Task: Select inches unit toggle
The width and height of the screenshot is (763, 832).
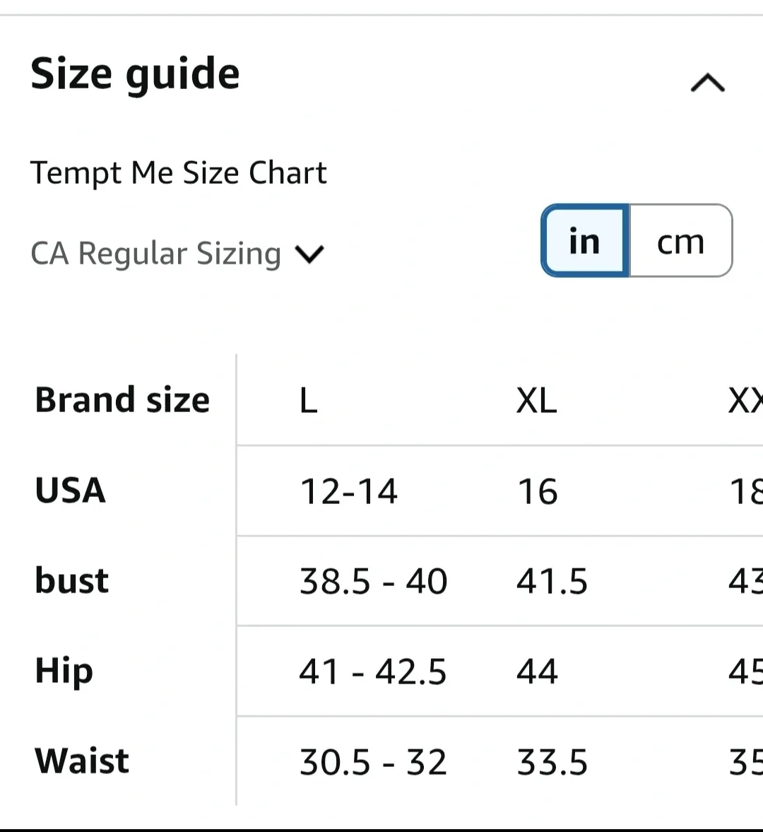Action: tap(585, 241)
